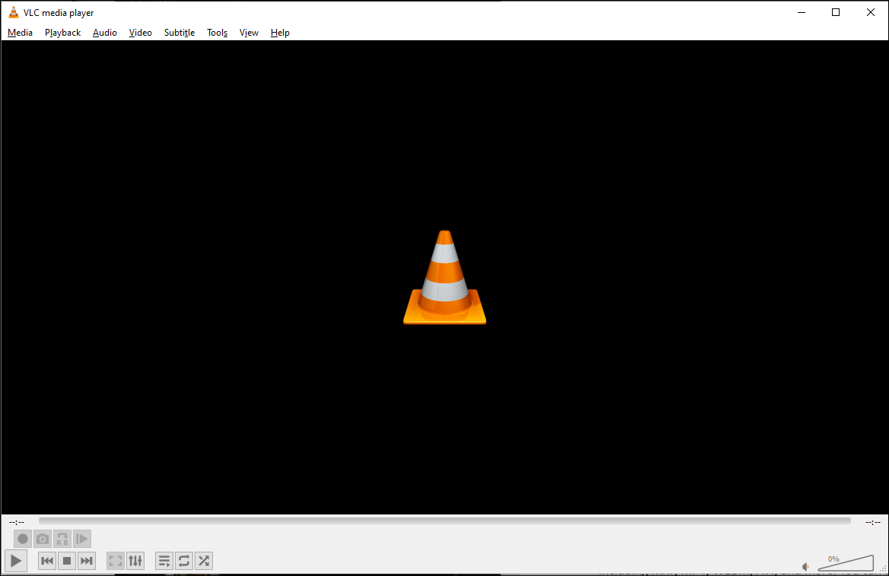Show extended settings equalizer dialog
889x576 pixels.
tap(135, 561)
